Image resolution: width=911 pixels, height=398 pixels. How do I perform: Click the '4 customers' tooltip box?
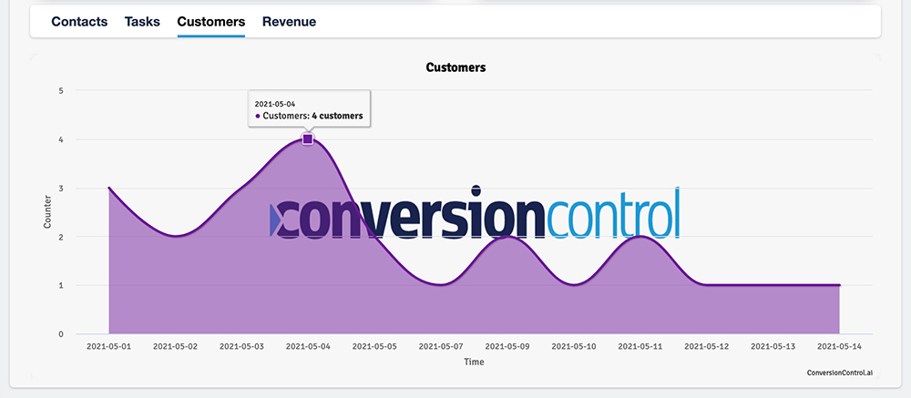tap(309, 110)
